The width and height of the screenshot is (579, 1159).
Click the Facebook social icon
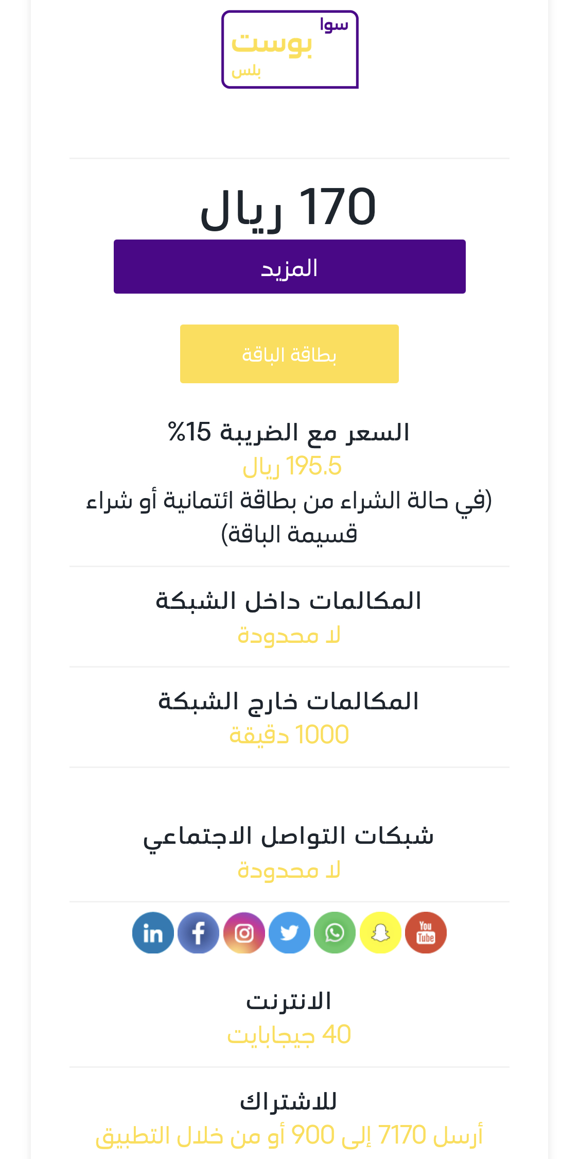click(x=198, y=933)
